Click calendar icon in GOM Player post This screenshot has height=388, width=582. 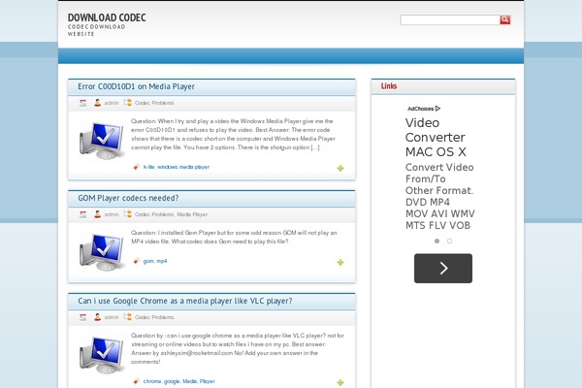tap(82, 214)
